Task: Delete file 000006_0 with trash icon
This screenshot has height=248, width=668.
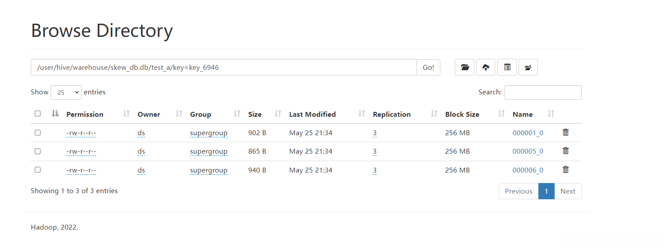Action: click(566, 169)
